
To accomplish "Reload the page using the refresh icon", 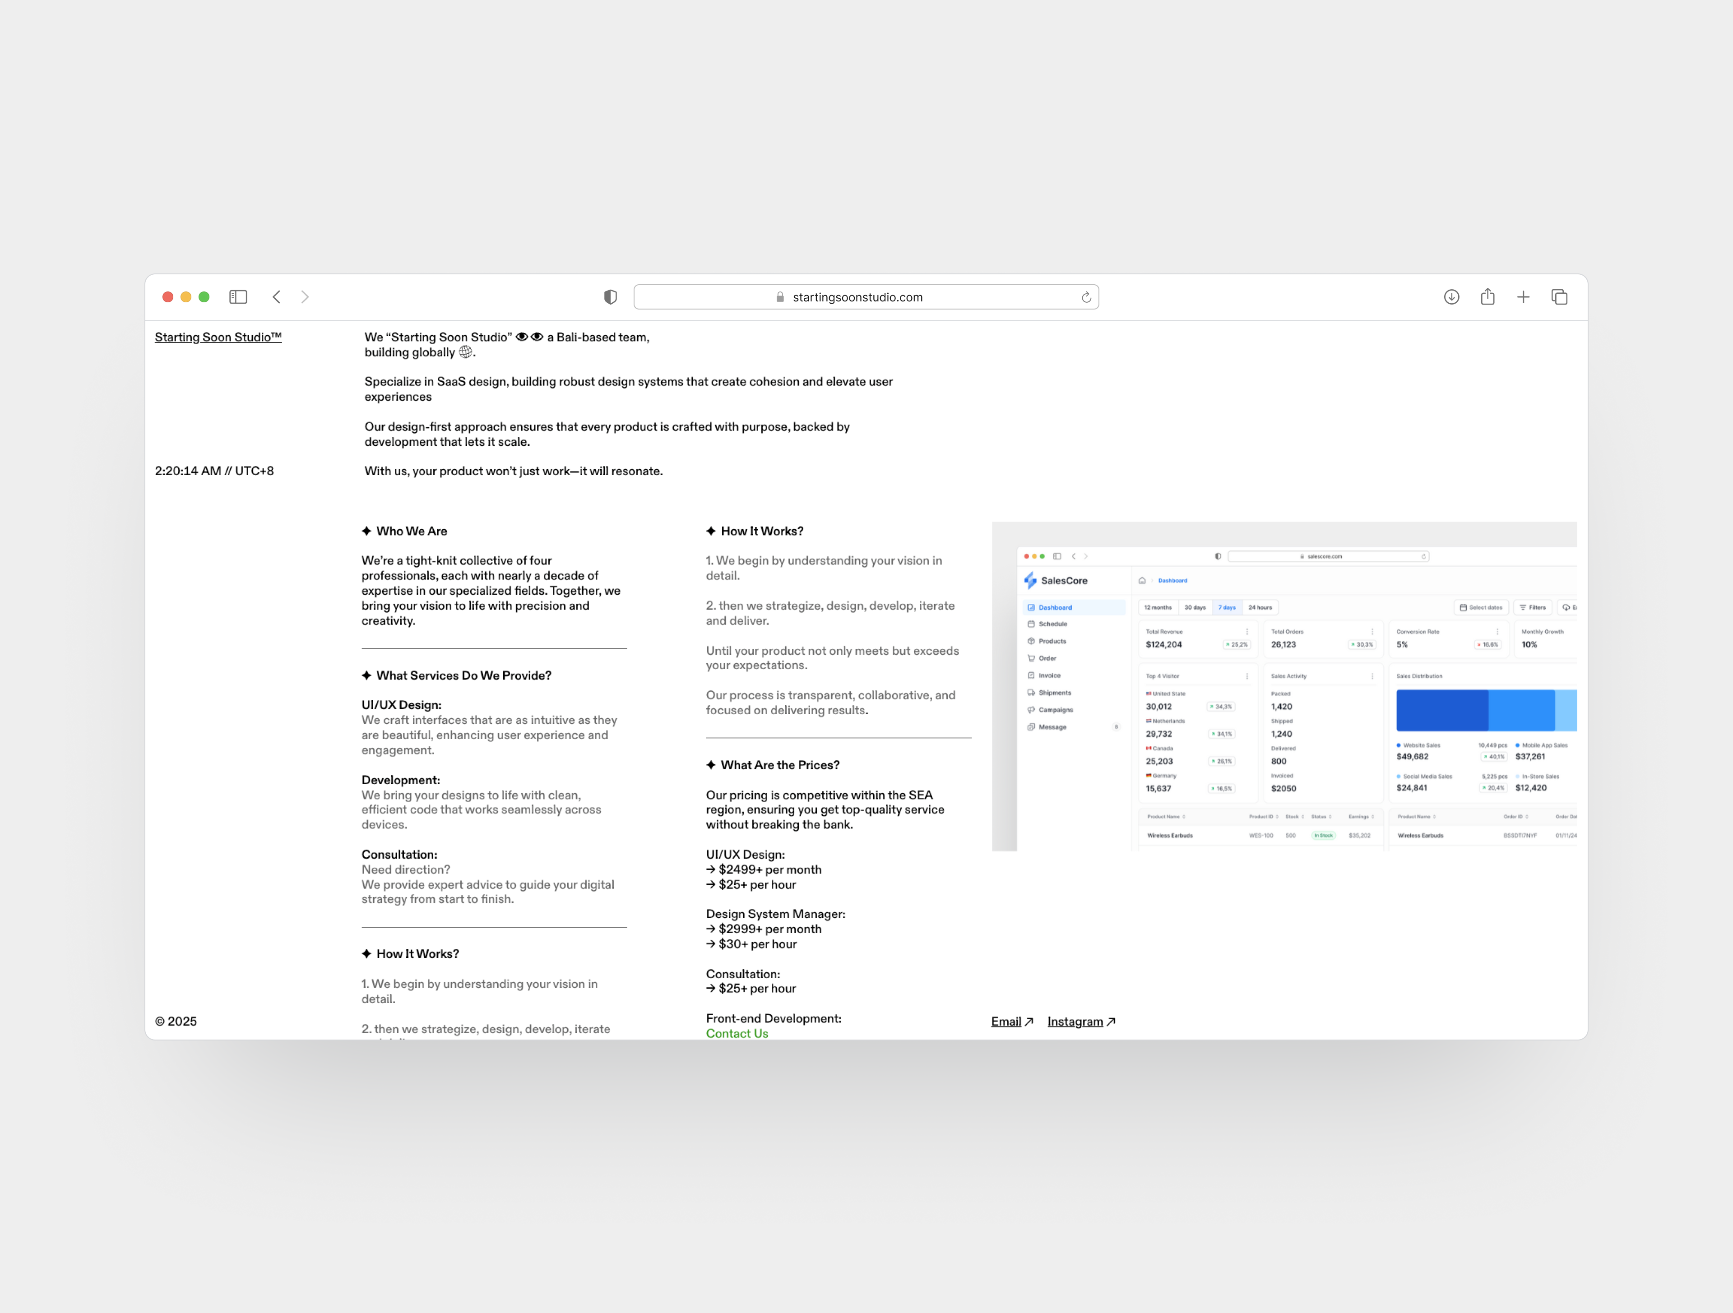I will tap(1087, 297).
